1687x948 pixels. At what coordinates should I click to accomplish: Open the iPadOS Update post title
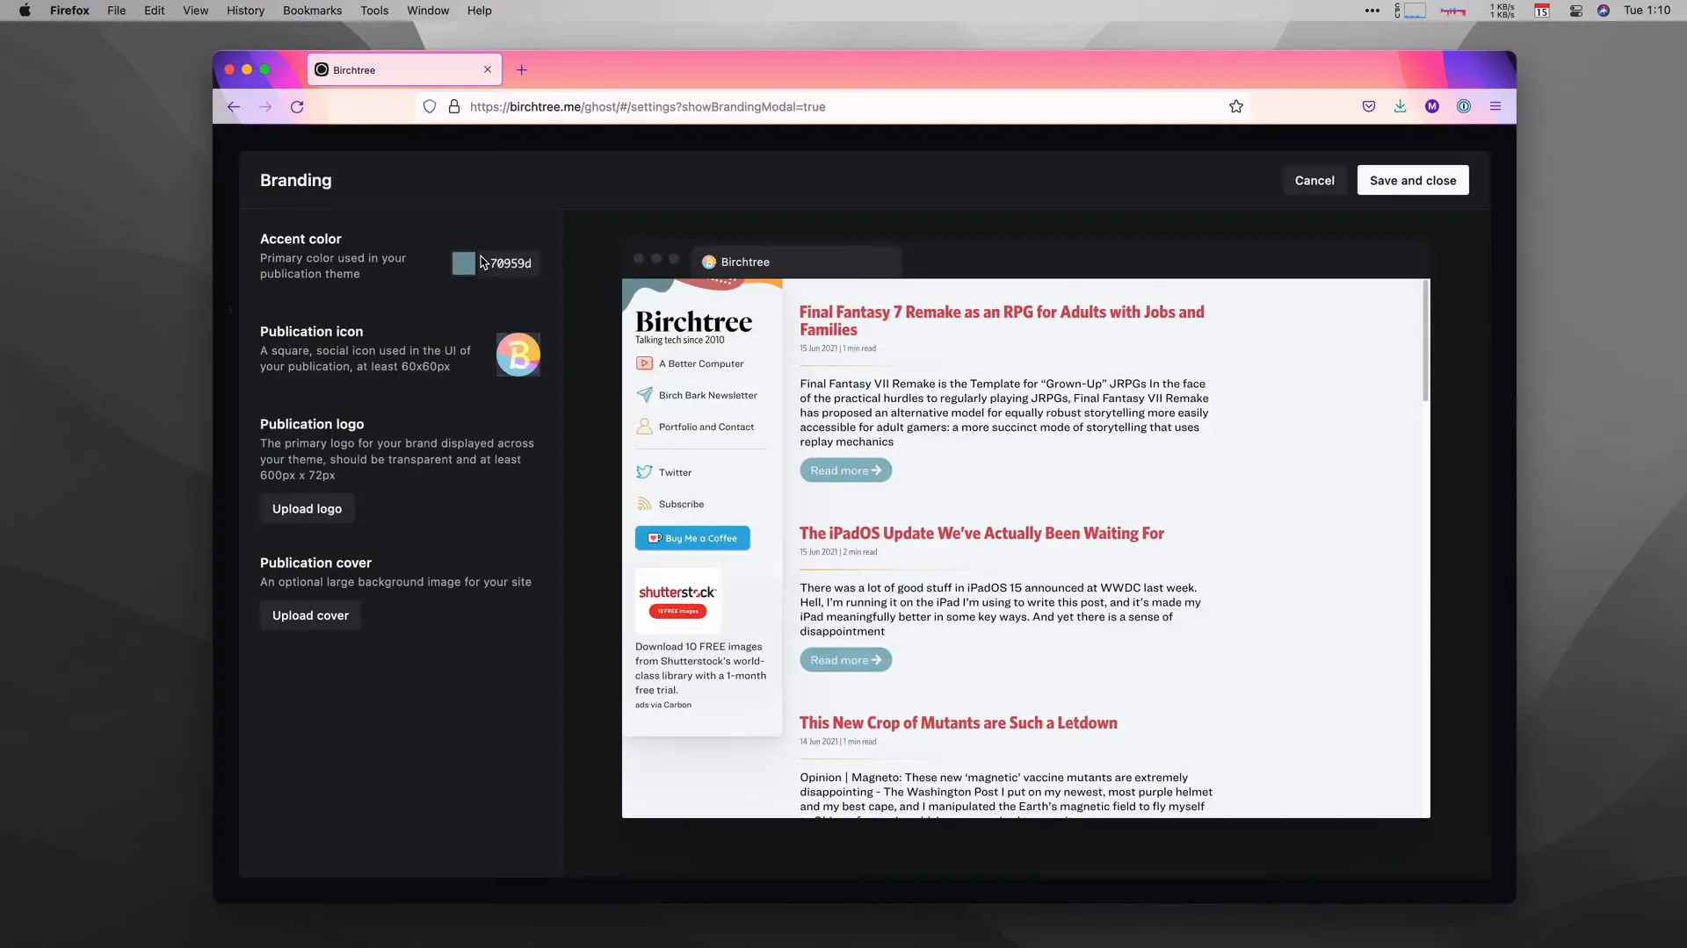click(x=981, y=533)
